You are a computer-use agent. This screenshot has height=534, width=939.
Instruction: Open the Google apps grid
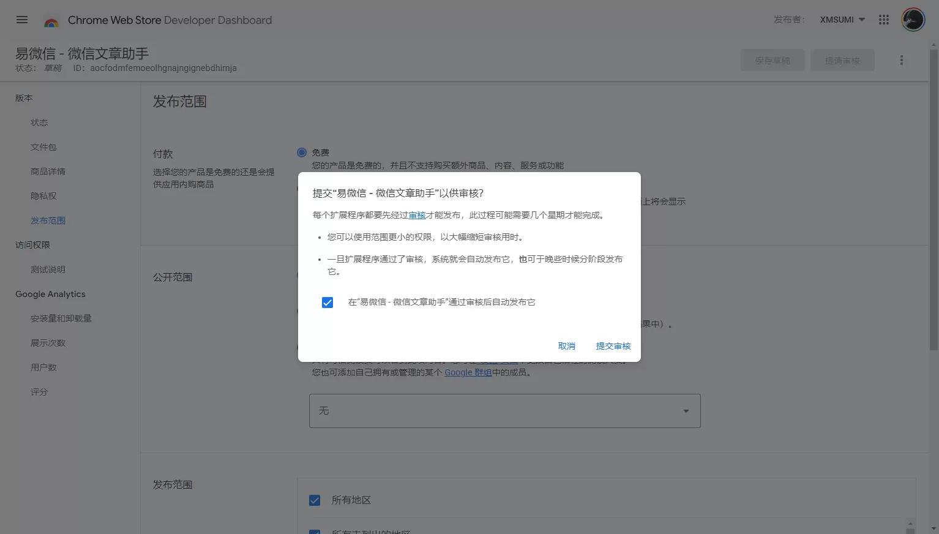pos(883,20)
